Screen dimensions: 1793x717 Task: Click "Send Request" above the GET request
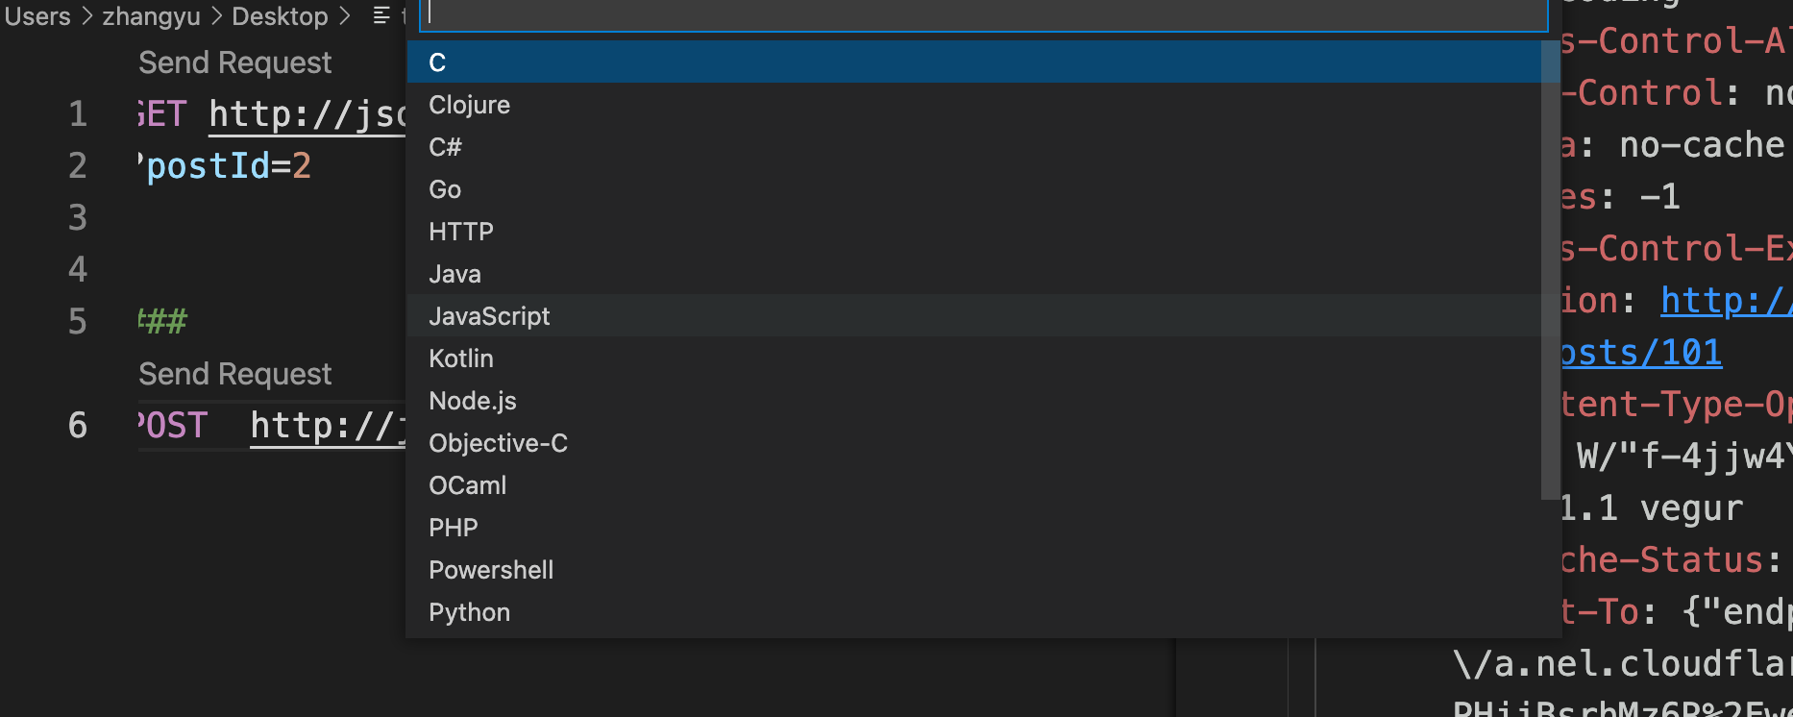click(x=234, y=62)
